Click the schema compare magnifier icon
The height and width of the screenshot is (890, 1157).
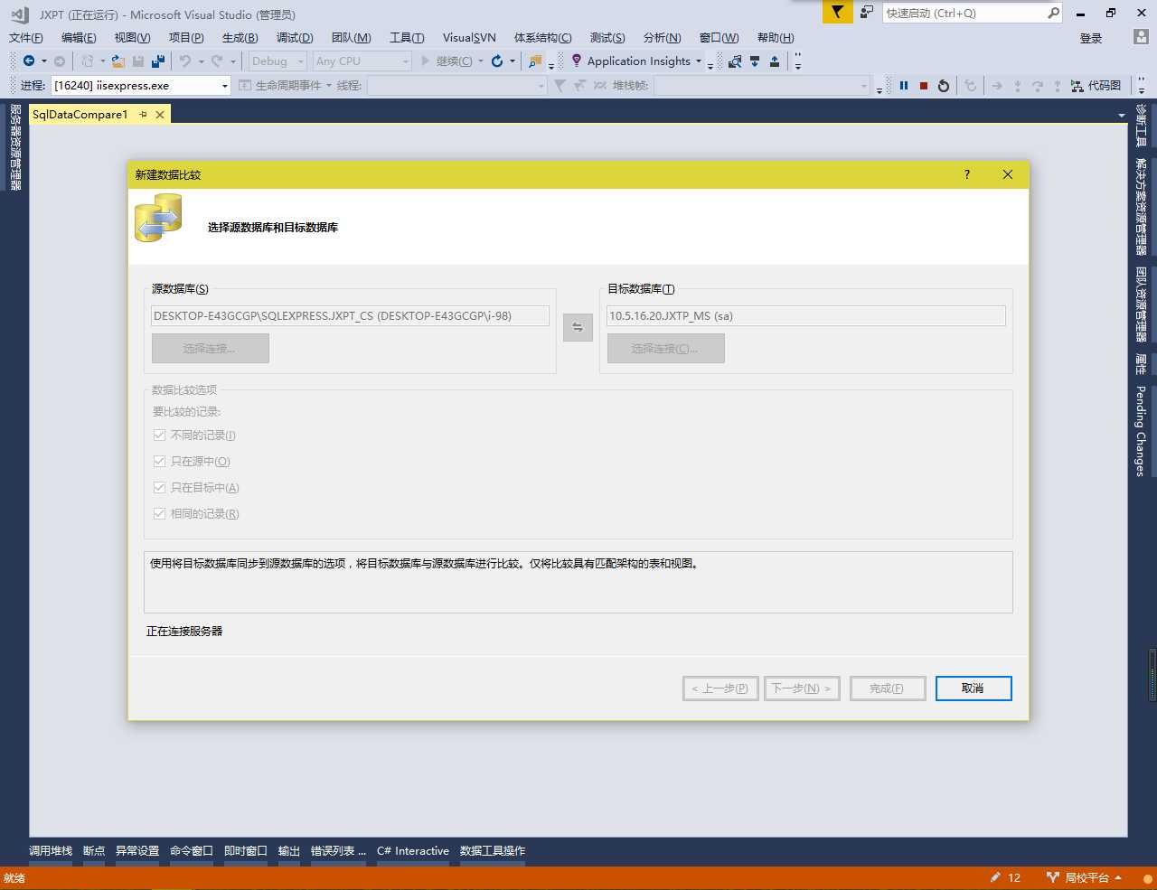tap(735, 61)
